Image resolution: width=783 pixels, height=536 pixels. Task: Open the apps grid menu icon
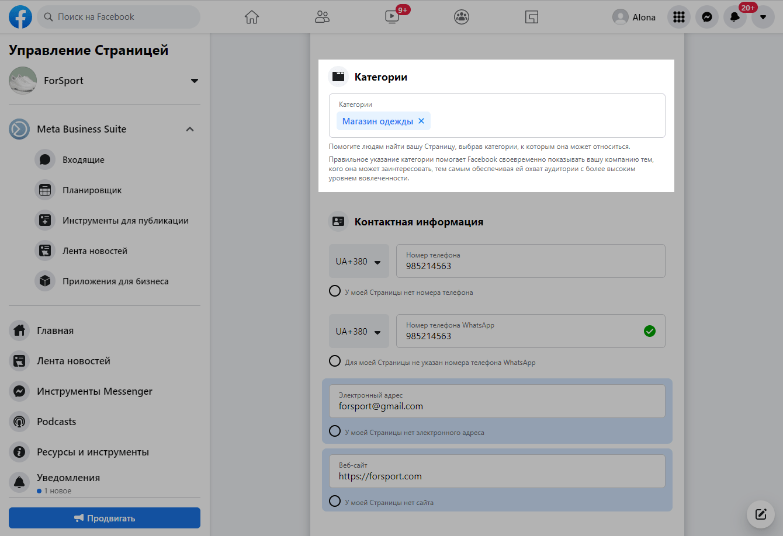pyautogui.click(x=678, y=17)
